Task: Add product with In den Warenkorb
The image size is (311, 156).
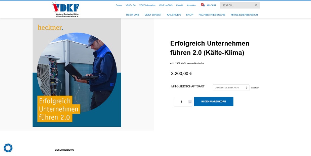Action: pyautogui.click(x=214, y=102)
